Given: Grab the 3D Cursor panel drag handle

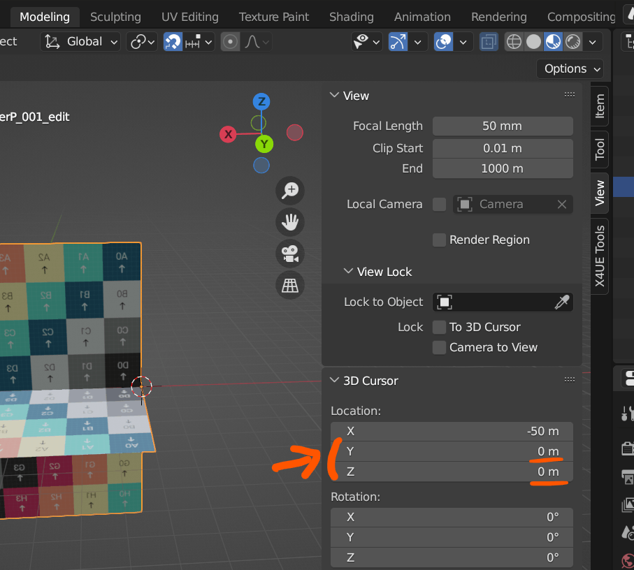Looking at the screenshot, I should click(569, 379).
